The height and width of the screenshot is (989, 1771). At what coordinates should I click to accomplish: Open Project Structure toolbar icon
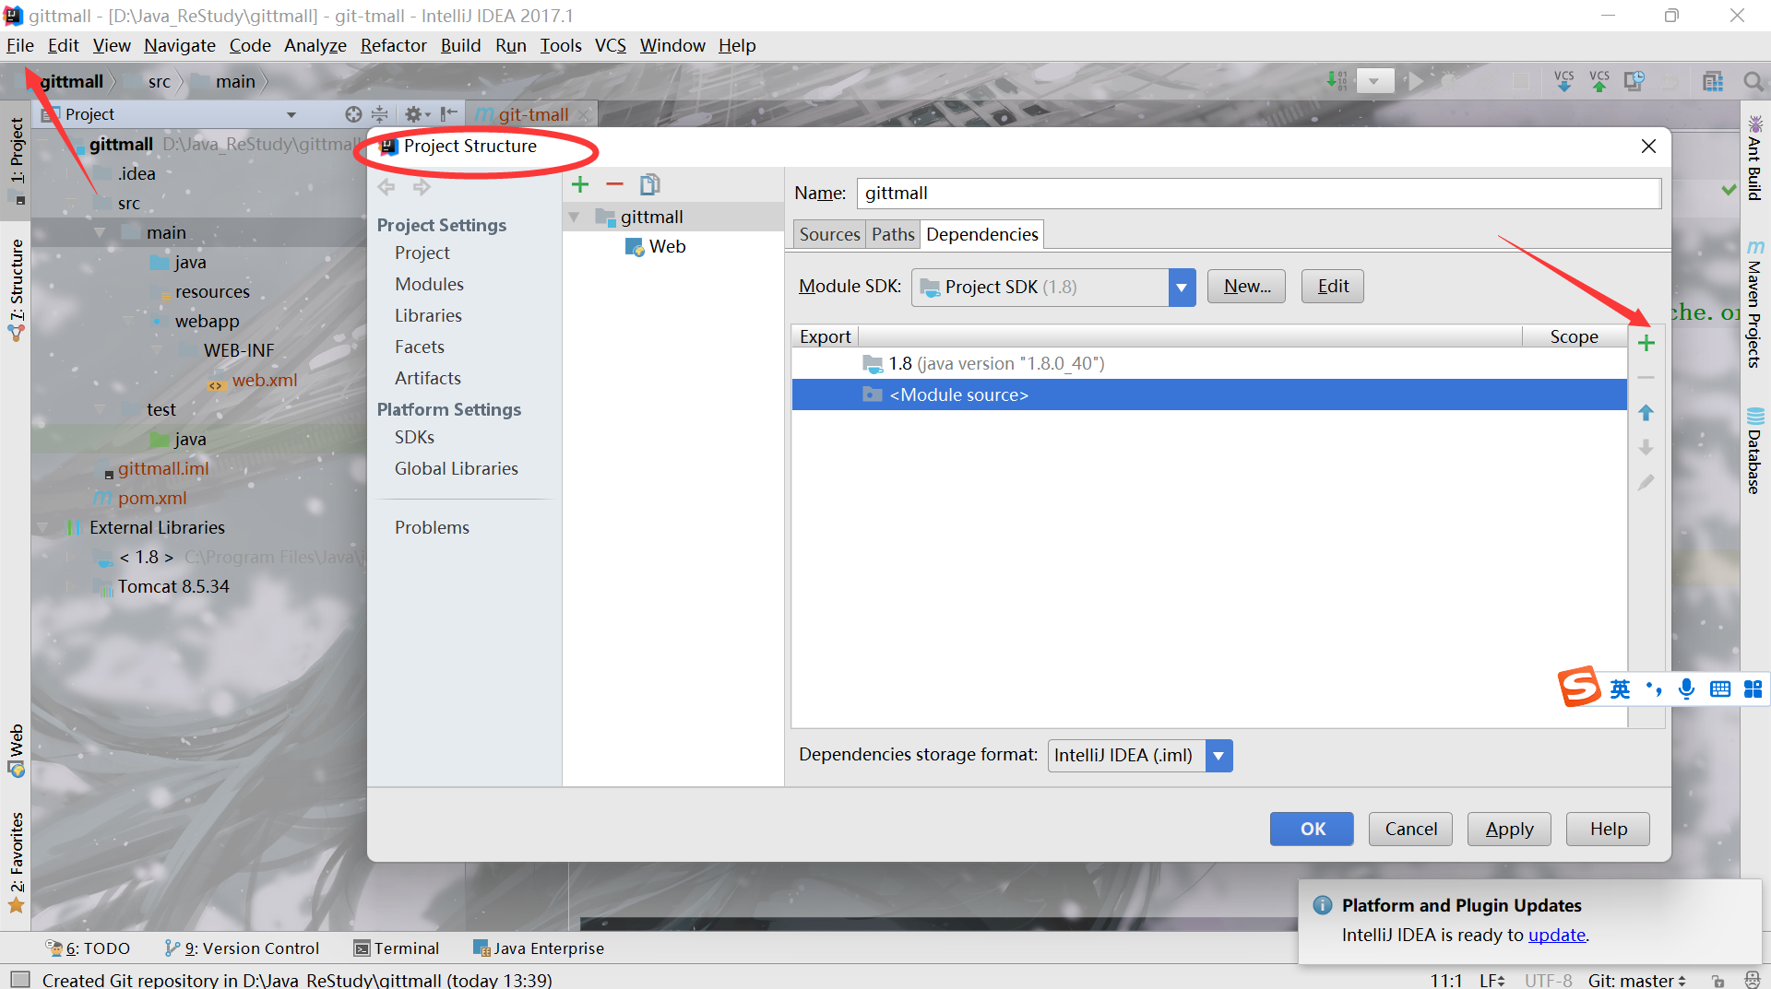tap(1713, 81)
